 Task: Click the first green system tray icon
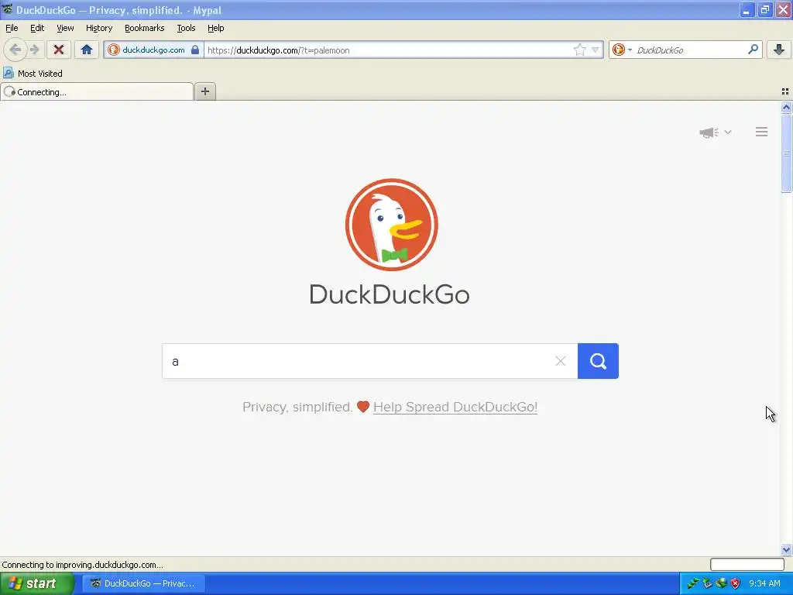(692, 583)
